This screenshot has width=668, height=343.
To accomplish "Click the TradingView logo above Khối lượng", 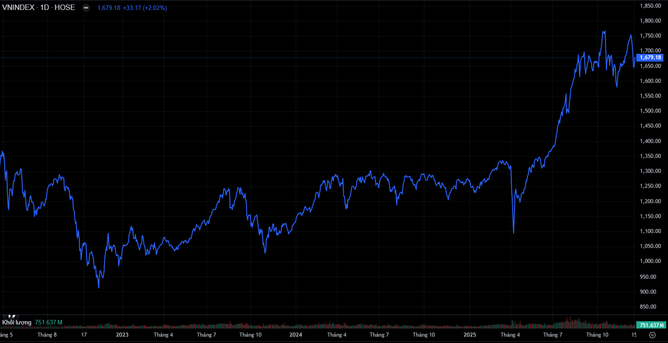I will [12, 316].
